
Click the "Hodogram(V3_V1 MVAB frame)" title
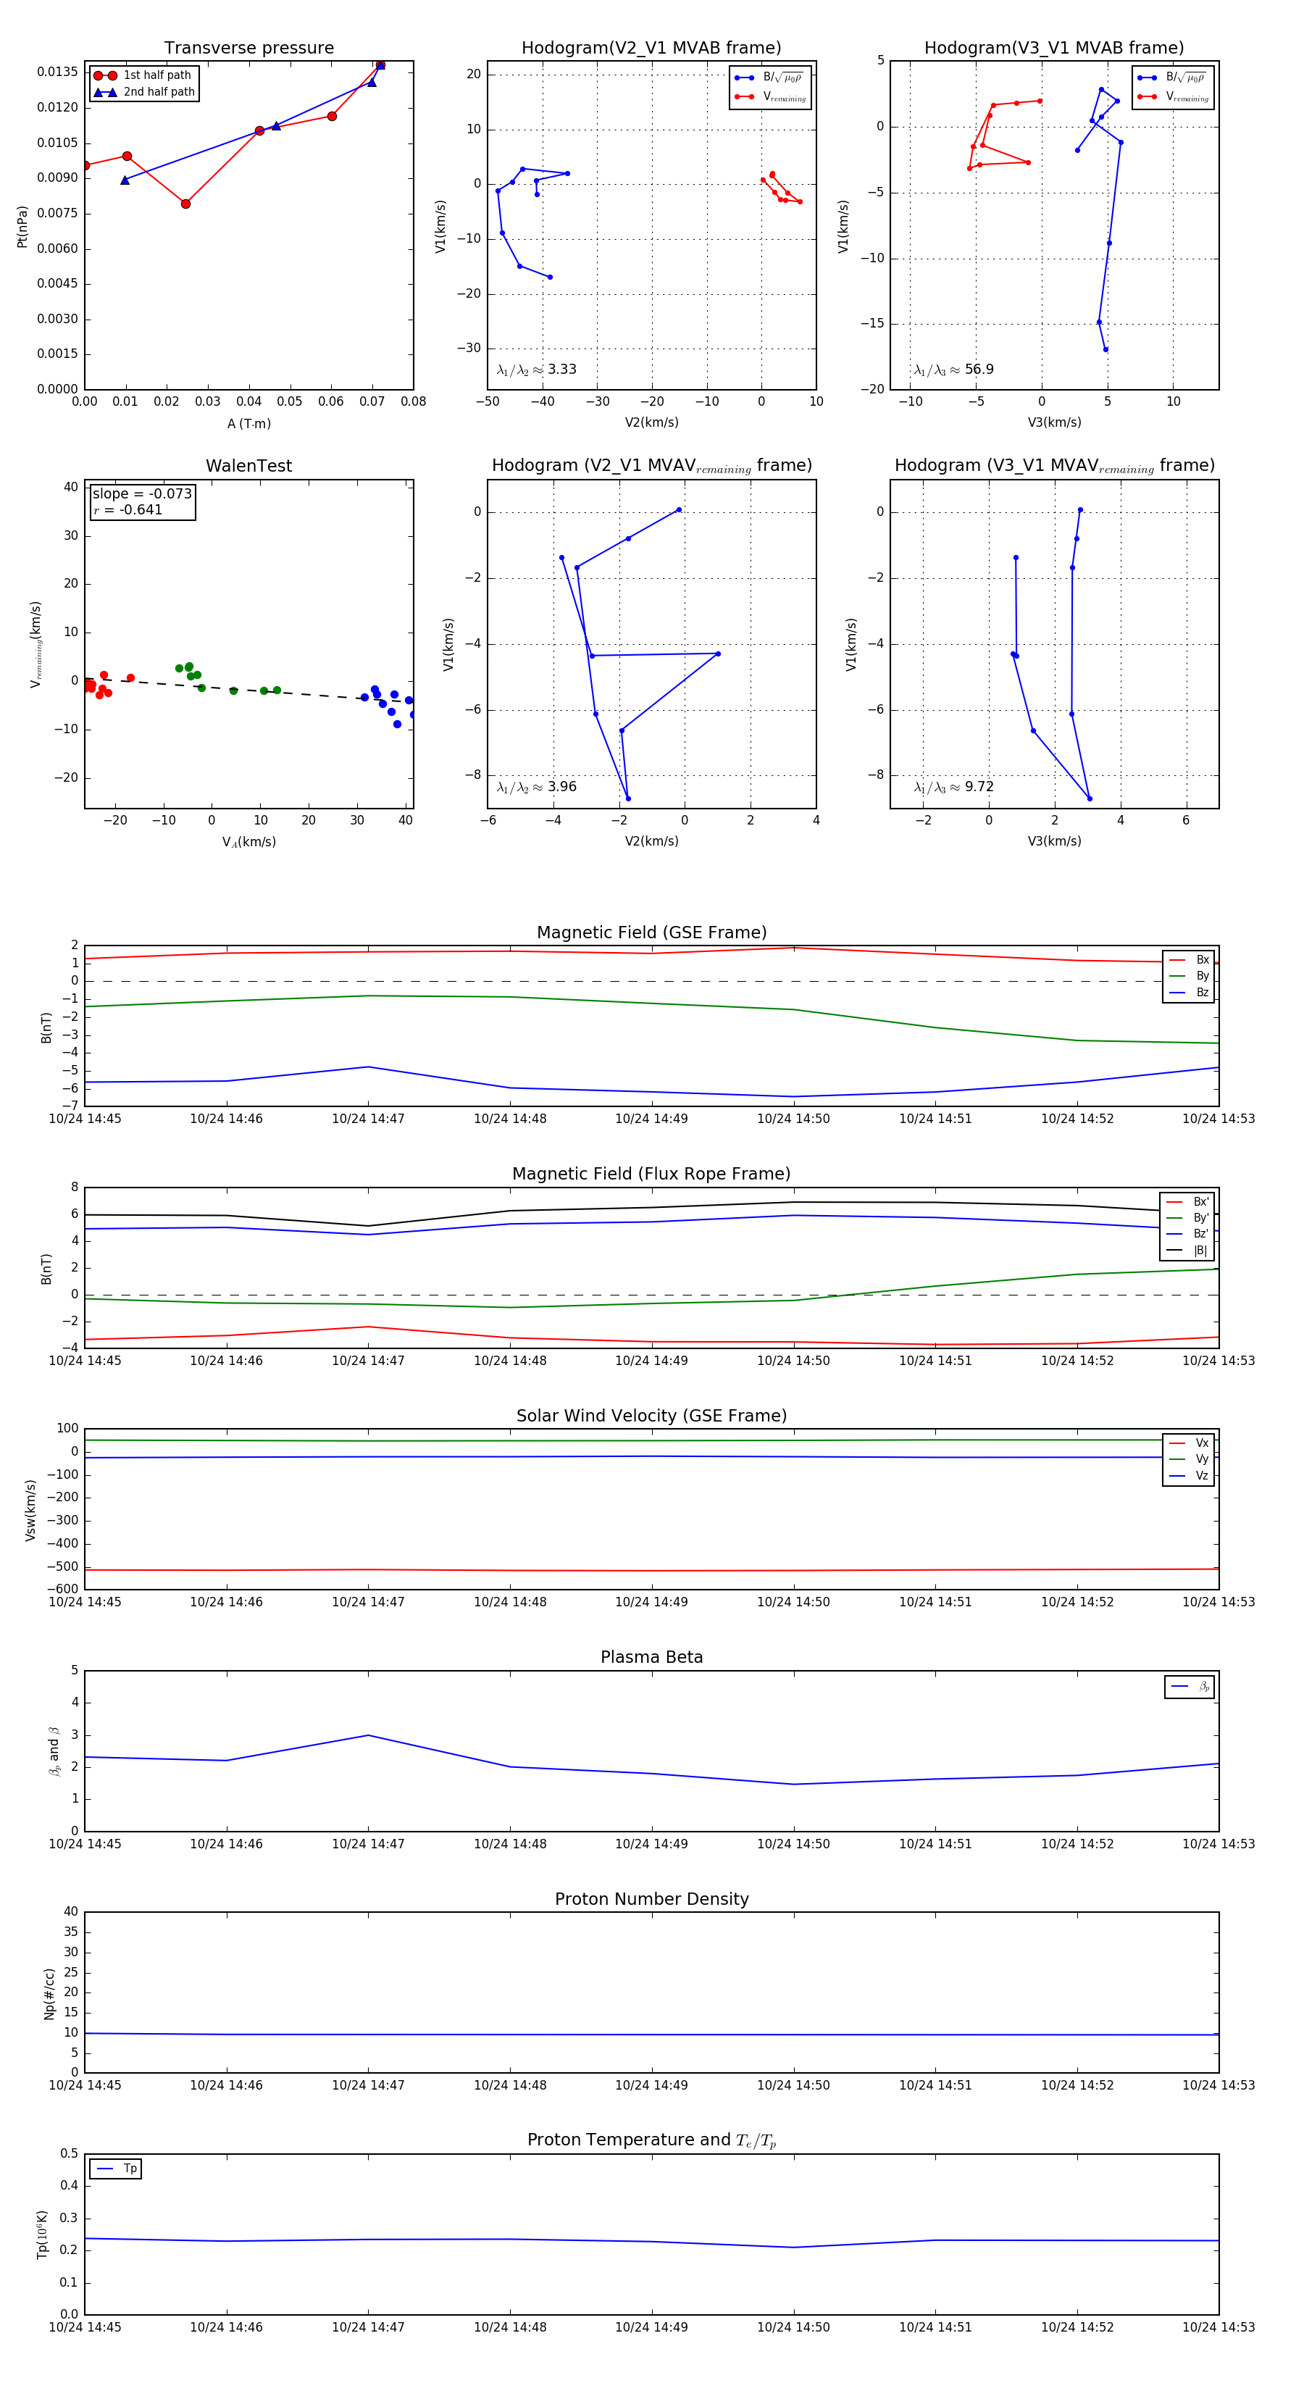(1054, 49)
